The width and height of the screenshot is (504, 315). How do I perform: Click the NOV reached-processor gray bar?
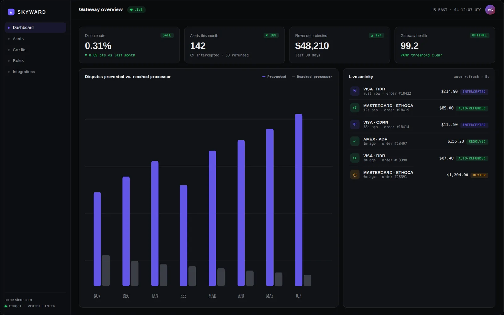pyautogui.click(x=106, y=271)
